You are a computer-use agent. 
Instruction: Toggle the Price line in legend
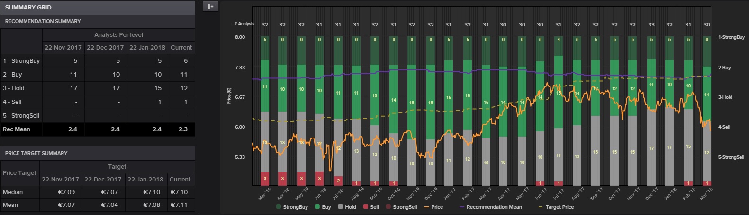tap(433, 207)
